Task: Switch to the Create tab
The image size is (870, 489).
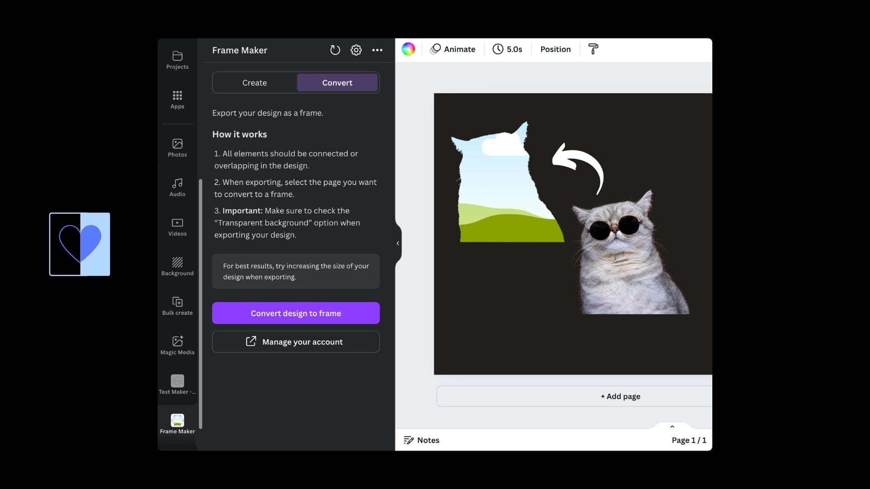Action: tap(255, 82)
